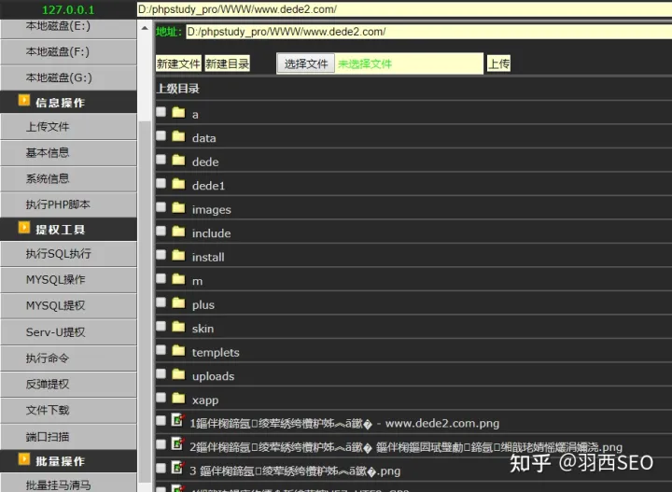Click the templets folder icon
672x492 pixels.
pos(178,351)
